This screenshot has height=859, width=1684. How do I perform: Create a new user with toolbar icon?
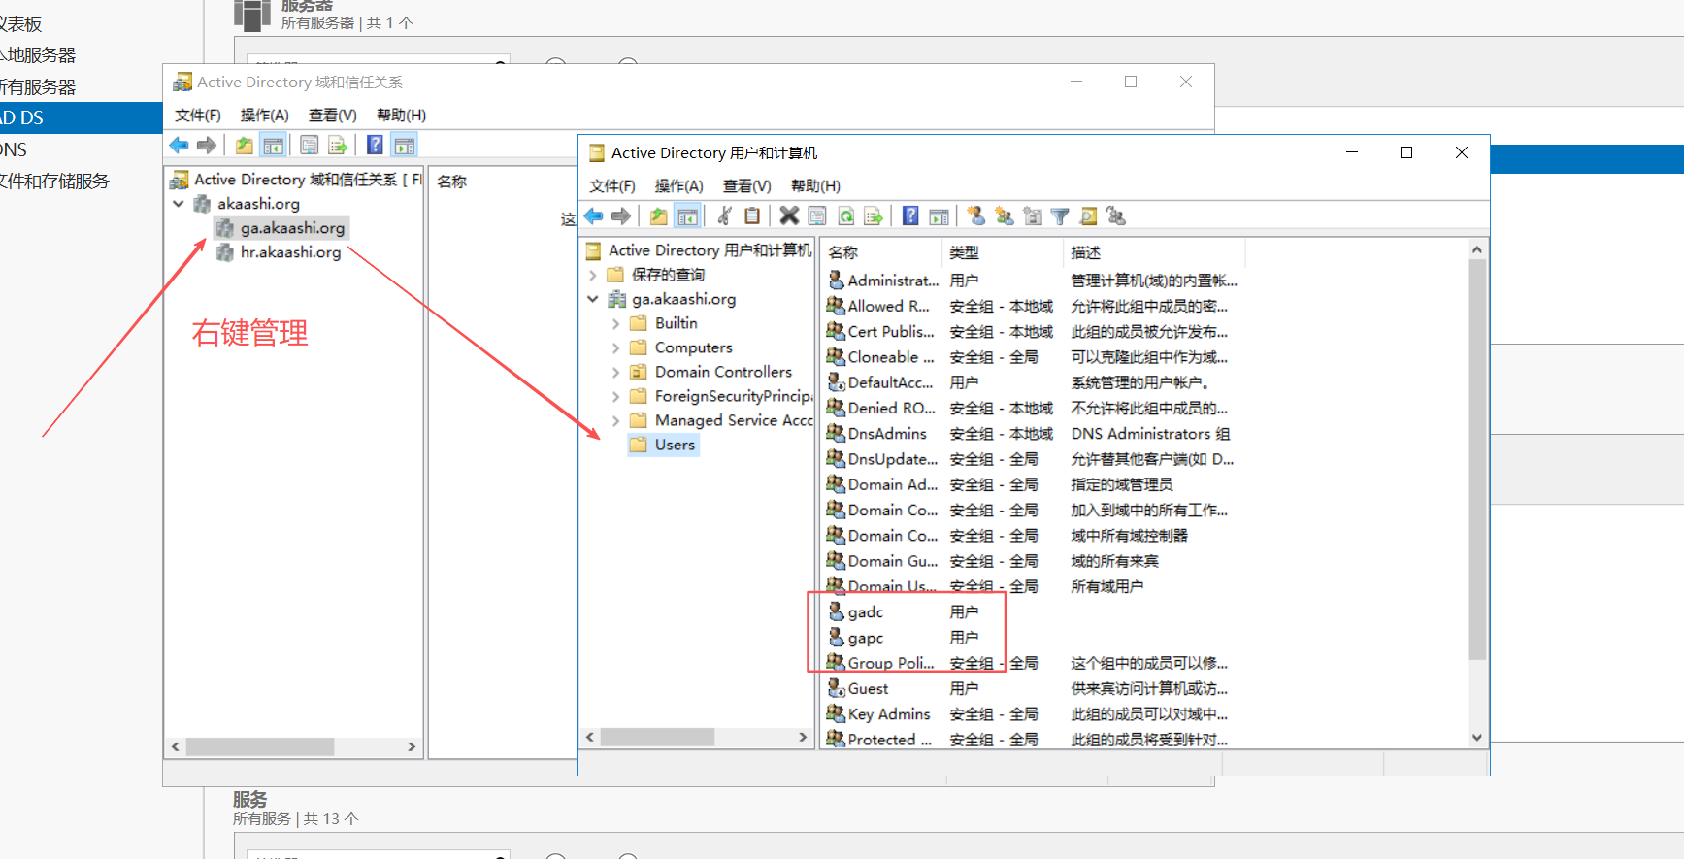976,216
